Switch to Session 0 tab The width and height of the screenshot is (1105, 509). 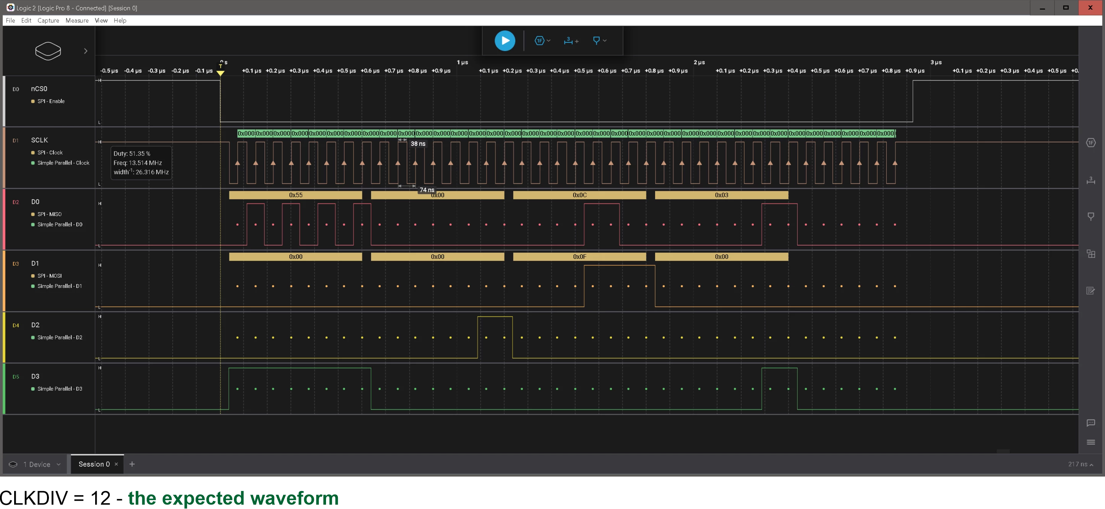94,464
